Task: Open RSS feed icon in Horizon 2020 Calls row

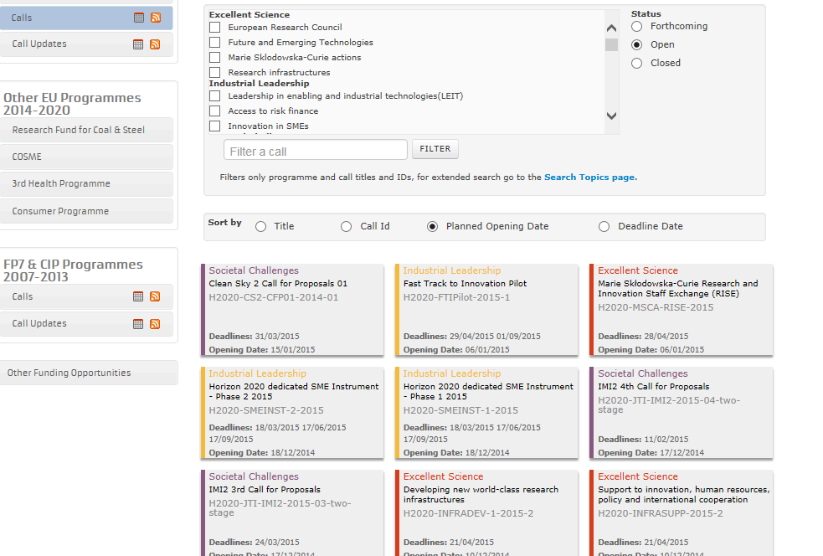Action: (x=156, y=18)
